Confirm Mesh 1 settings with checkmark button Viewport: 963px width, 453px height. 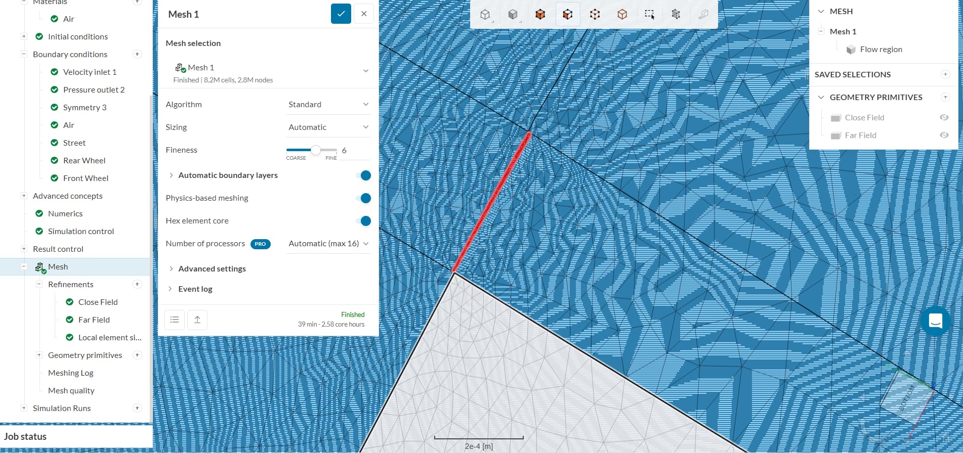coord(341,14)
